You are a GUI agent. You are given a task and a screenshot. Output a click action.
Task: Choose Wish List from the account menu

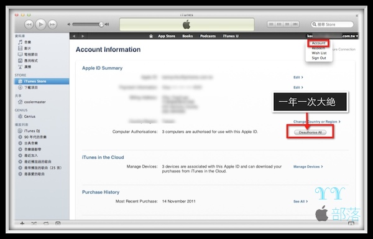point(319,53)
